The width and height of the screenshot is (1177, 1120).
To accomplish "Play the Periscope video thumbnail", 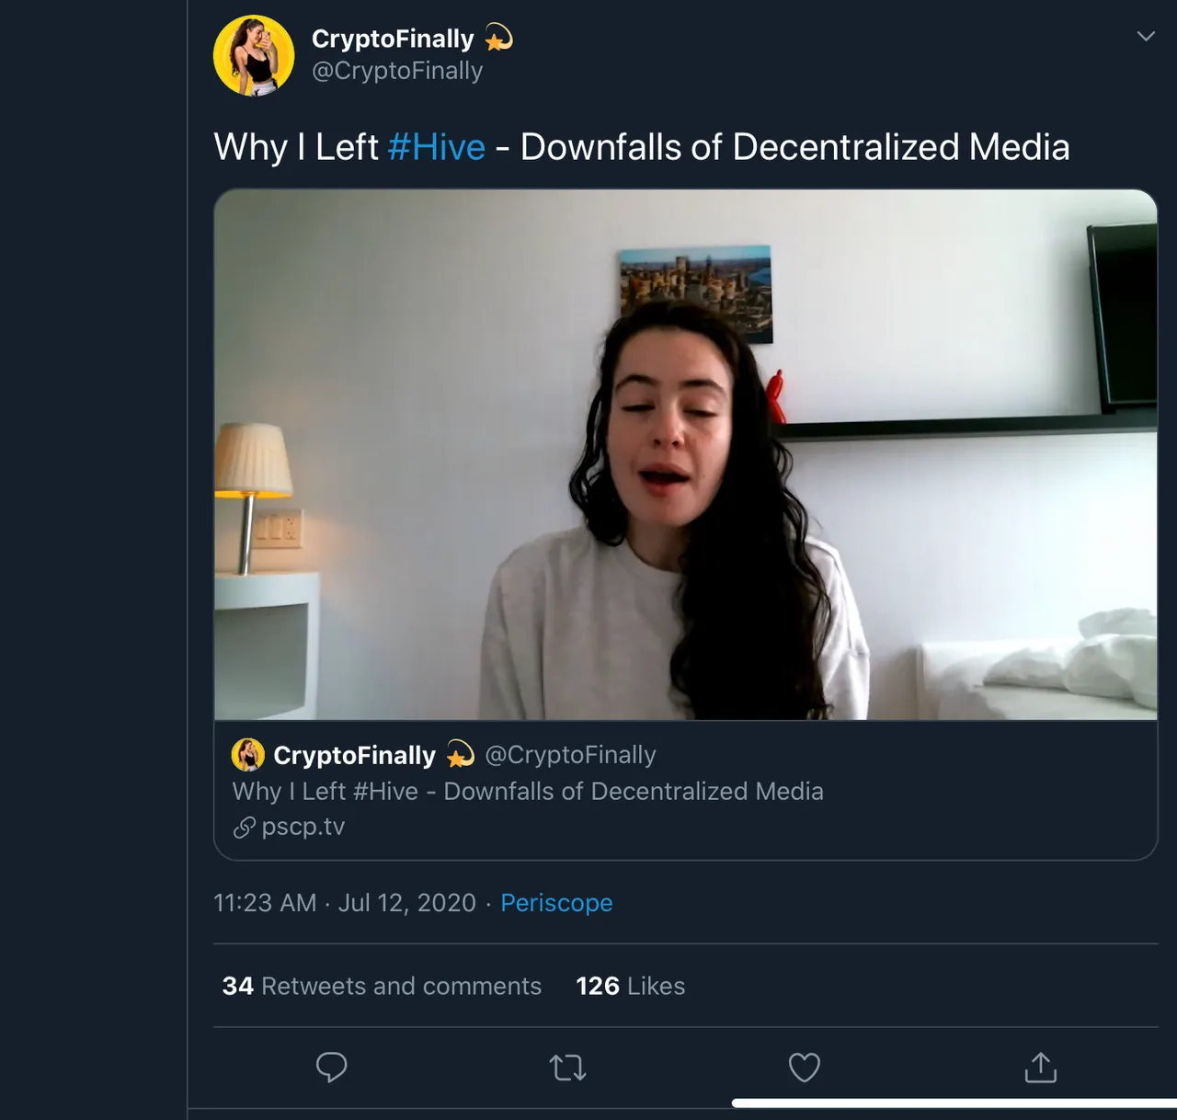I will (x=686, y=454).
